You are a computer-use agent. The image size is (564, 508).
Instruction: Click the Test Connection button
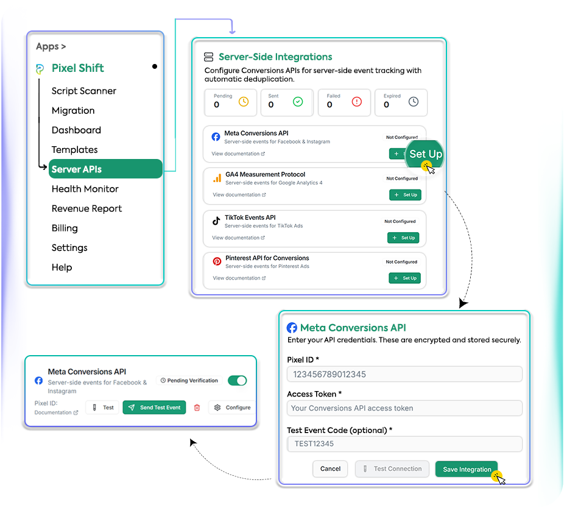(x=392, y=469)
